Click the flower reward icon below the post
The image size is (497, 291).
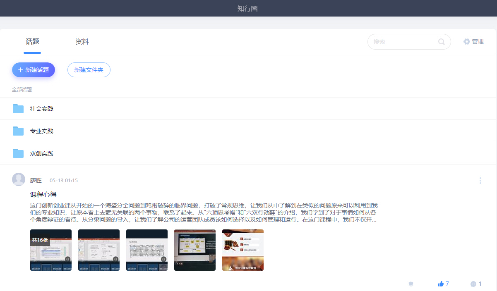coord(411,284)
